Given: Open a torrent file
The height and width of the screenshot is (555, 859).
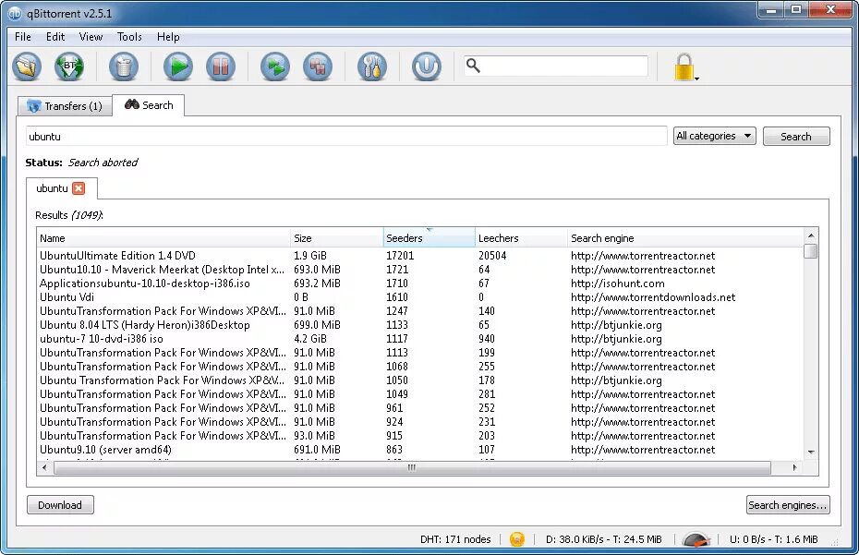Looking at the screenshot, I should tap(26, 66).
